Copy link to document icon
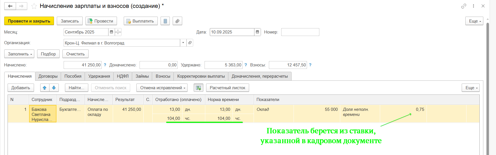Image resolution: width=496 pixels, height=155 pixels. [464, 6]
